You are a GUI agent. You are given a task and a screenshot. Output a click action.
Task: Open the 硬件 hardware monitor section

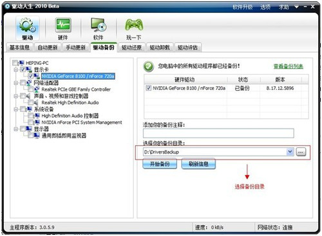[x=63, y=29]
